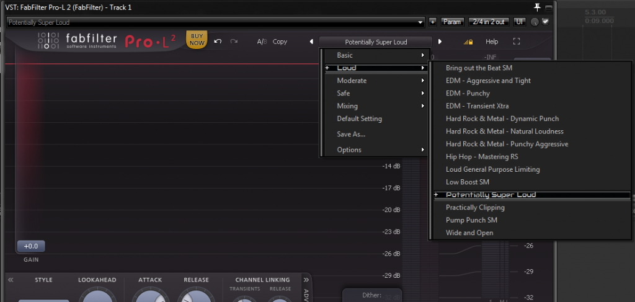Expand the Mixing preset submenu
The image size is (635, 302).
click(x=375, y=106)
